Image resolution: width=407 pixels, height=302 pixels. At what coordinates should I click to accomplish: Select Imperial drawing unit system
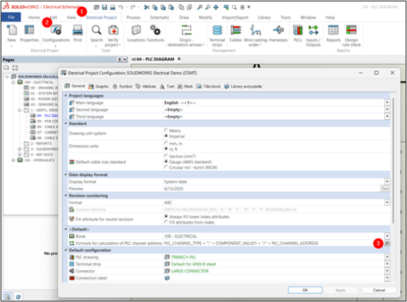coord(166,136)
